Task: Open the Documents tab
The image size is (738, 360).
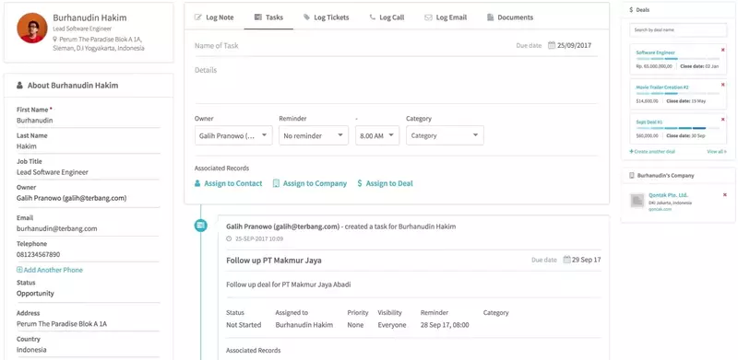Action: click(510, 17)
